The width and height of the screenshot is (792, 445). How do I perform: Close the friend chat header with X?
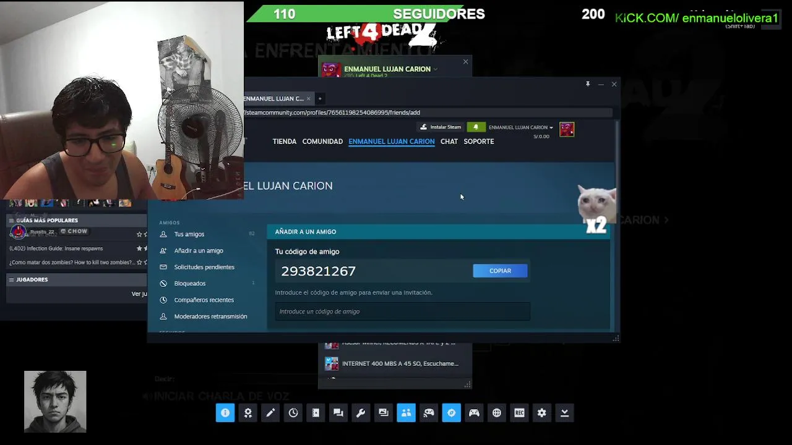pos(466,62)
